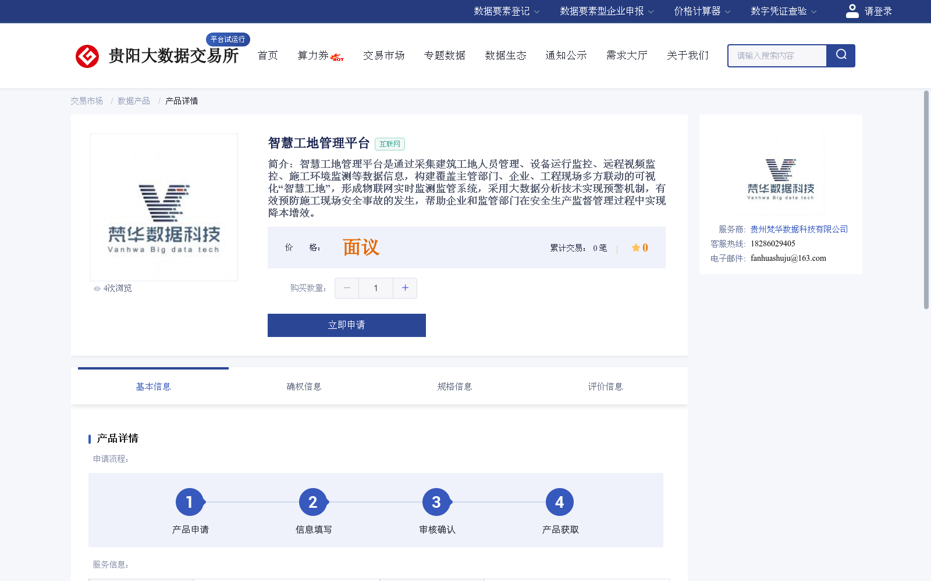Open 关于我们 page

point(688,55)
